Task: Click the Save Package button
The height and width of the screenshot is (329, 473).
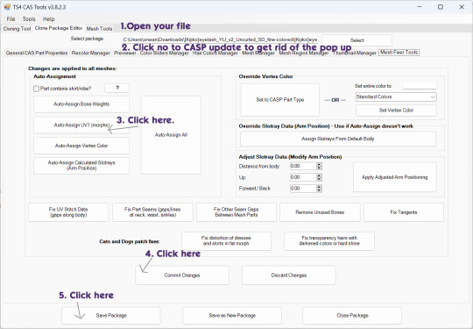Action: 111,316
